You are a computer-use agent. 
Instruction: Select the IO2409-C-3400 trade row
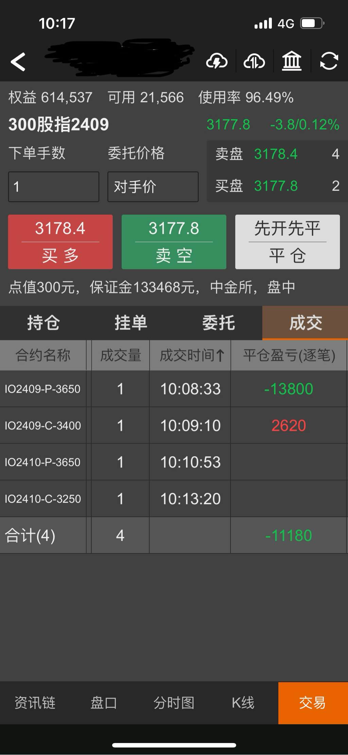click(173, 425)
